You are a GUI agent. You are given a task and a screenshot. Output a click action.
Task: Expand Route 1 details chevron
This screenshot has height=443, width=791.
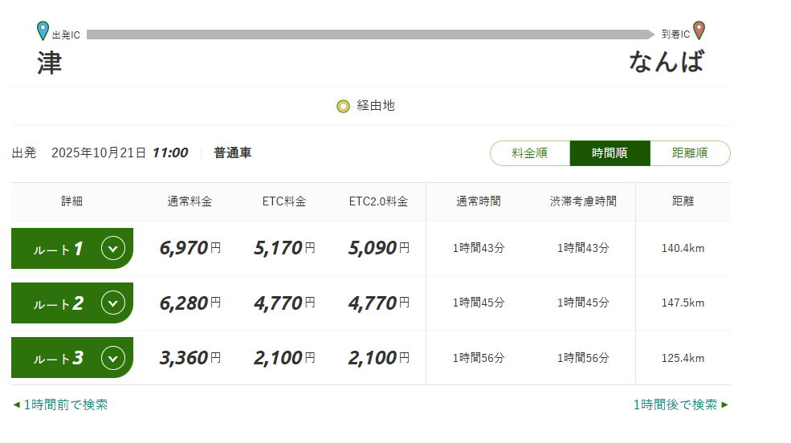click(x=113, y=249)
